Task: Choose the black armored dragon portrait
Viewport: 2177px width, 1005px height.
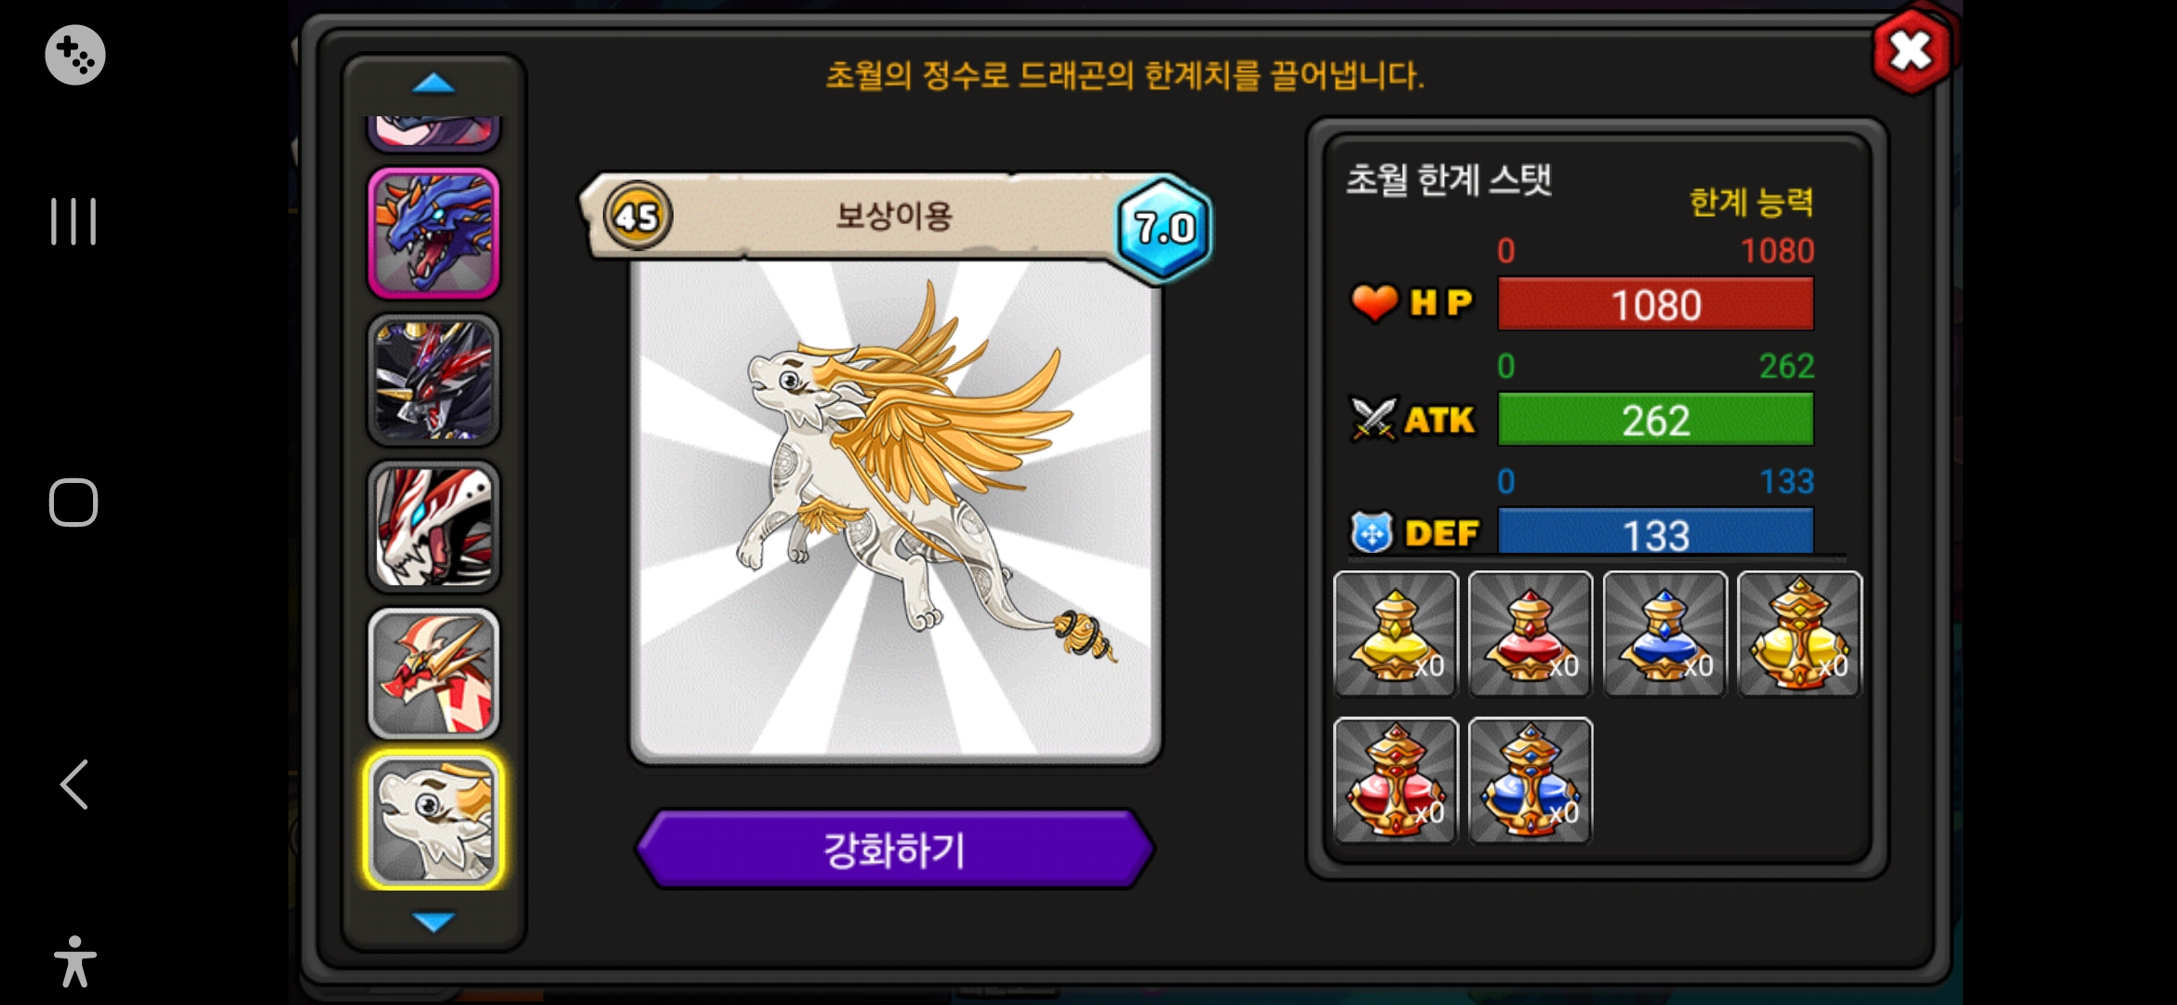Action: (434, 380)
